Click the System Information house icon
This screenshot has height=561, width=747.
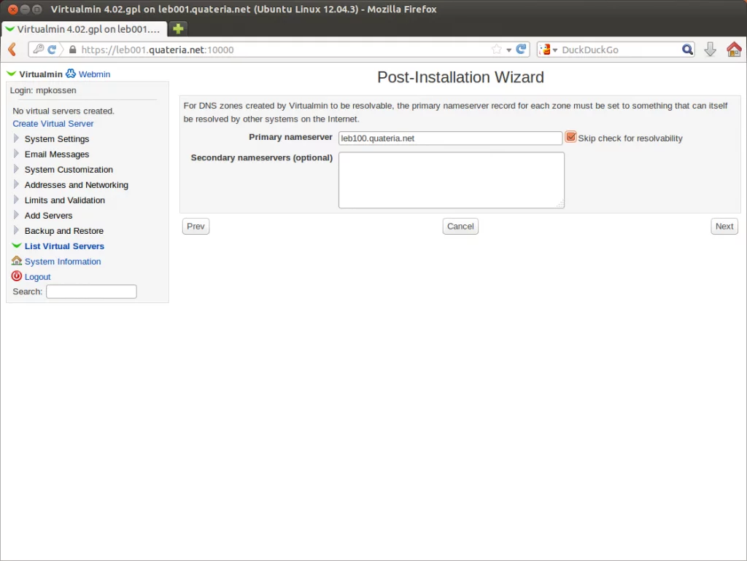17,261
